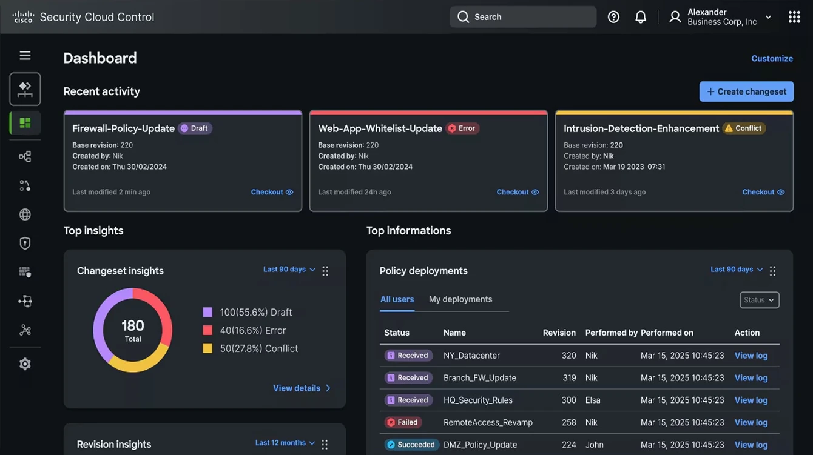Screen dimensions: 813x455
Task: Open the hamburger navigation menu
Action: [x=25, y=56]
